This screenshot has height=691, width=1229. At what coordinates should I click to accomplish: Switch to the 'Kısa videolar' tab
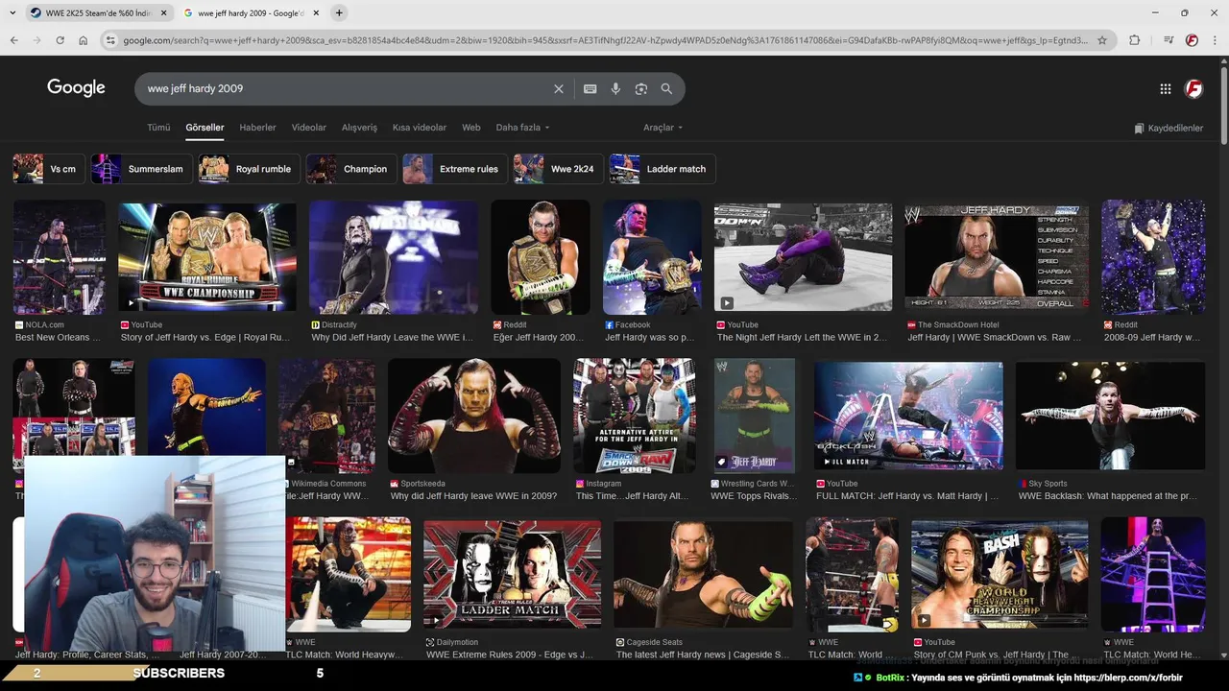[x=420, y=128]
